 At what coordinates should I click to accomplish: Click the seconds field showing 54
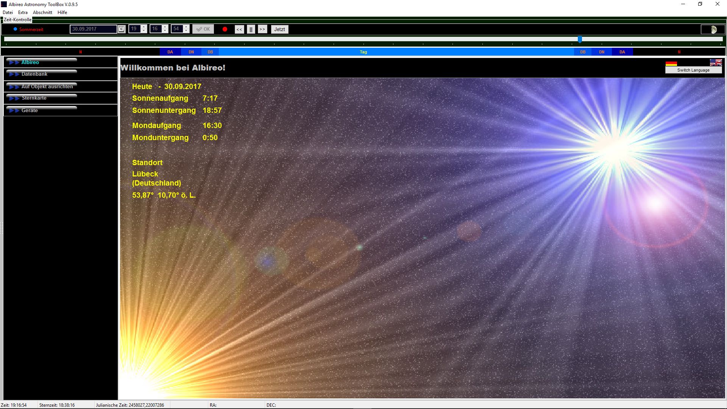[177, 29]
